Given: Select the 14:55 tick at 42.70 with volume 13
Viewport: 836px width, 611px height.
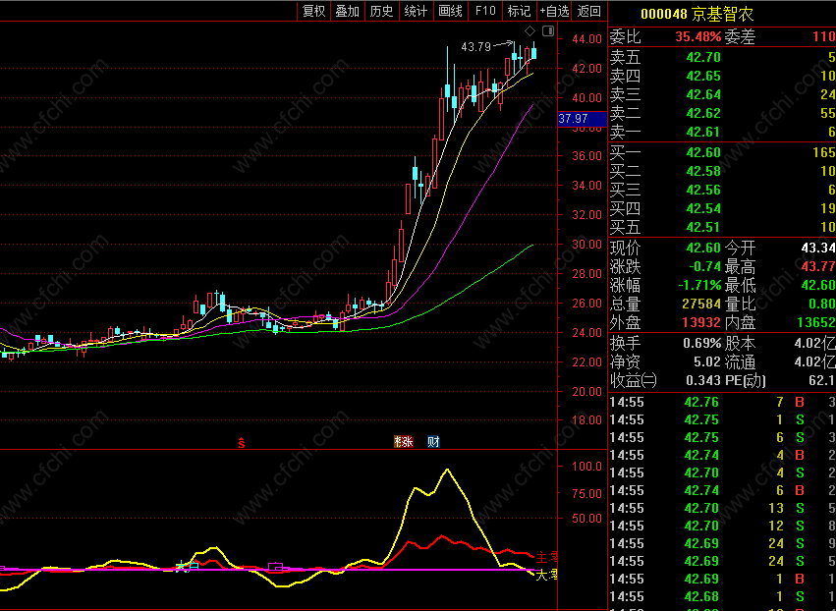Looking at the screenshot, I should click(x=722, y=508).
